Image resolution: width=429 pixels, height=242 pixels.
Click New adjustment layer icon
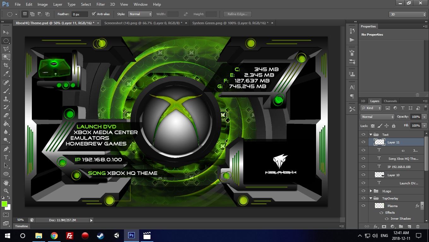click(392, 226)
